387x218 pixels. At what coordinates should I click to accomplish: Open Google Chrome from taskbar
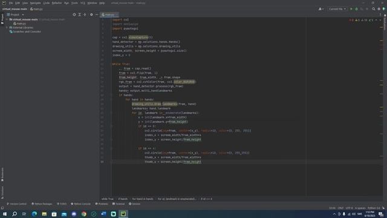pyautogui.click(x=84, y=214)
